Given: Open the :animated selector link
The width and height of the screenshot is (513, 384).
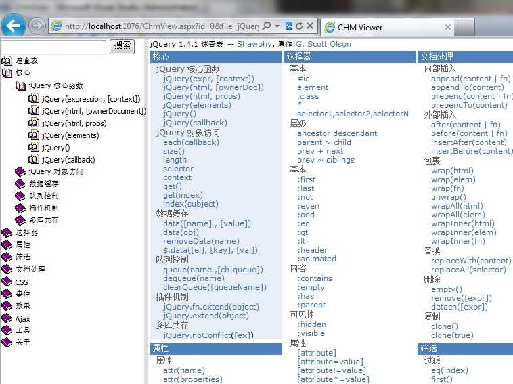Looking at the screenshot, I should tap(316, 259).
